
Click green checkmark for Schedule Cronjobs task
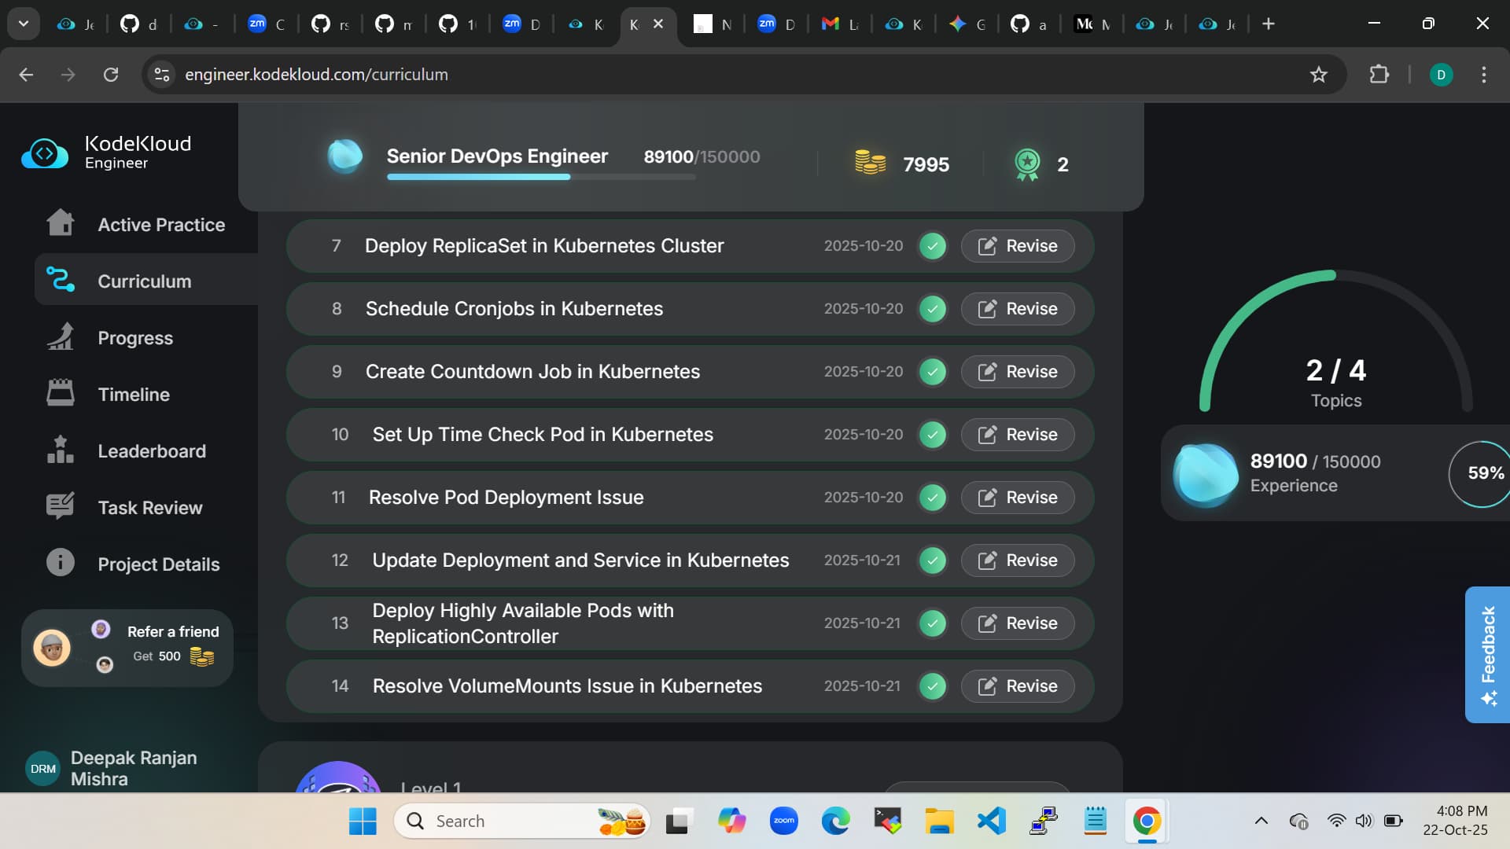pyautogui.click(x=933, y=309)
